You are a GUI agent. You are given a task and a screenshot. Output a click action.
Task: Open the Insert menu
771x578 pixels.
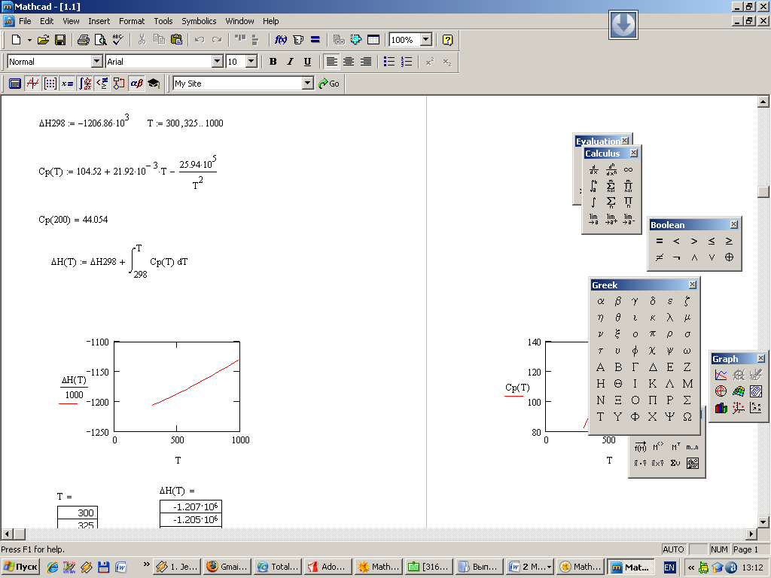99,21
